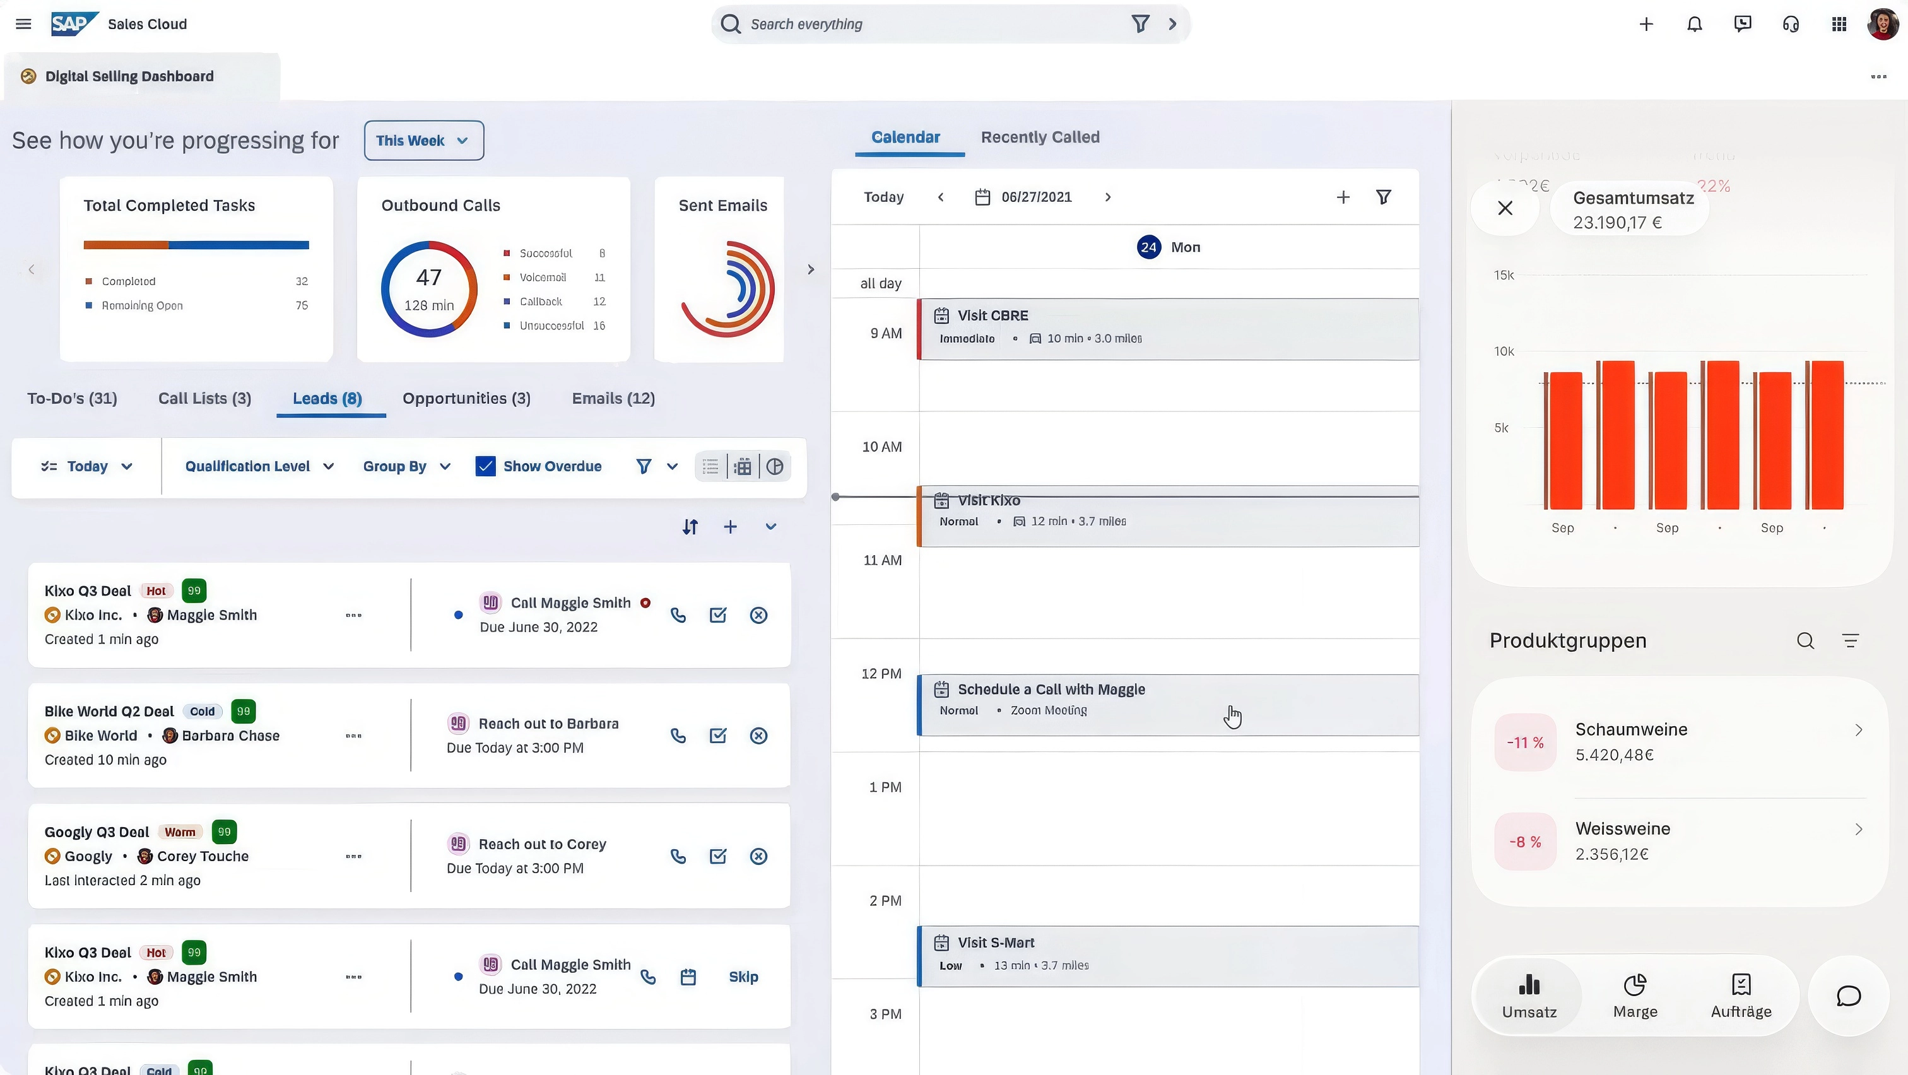This screenshot has height=1075, width=1908.
Task: Expand the chevron next to add lead
Action: tap(770, 526)
